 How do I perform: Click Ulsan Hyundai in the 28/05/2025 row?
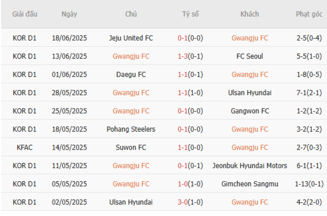pos(250,92)
